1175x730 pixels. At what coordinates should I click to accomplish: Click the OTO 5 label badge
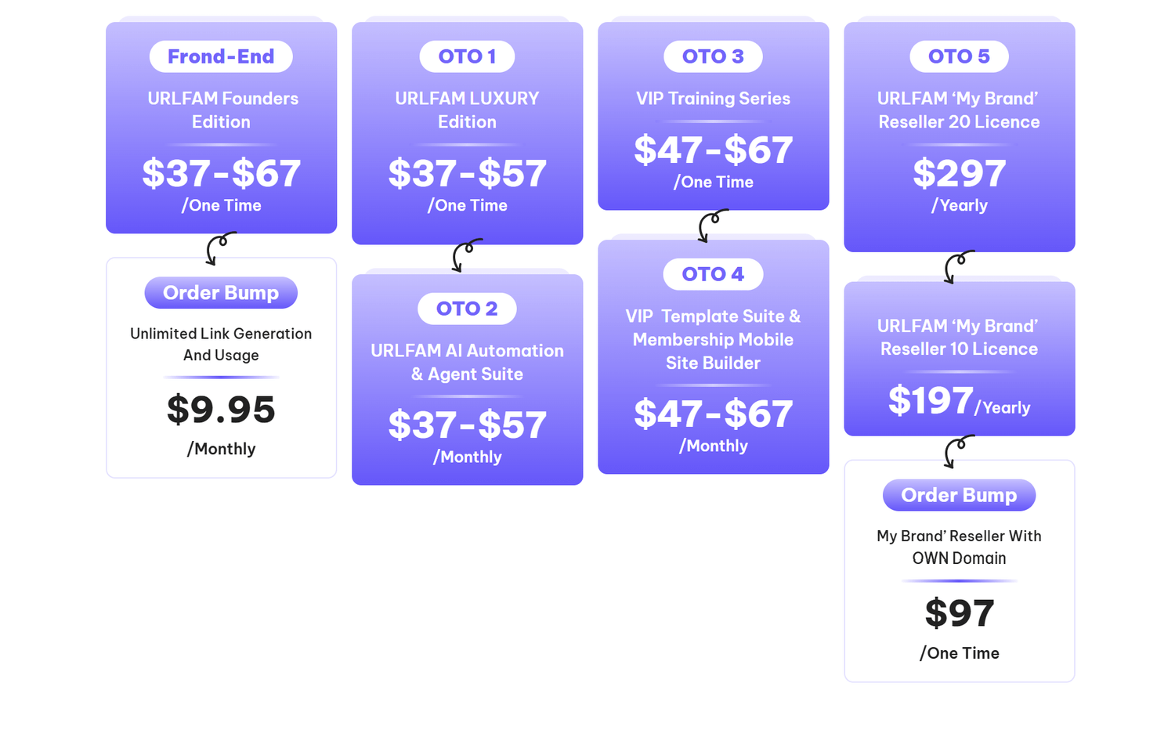(959, 56)
